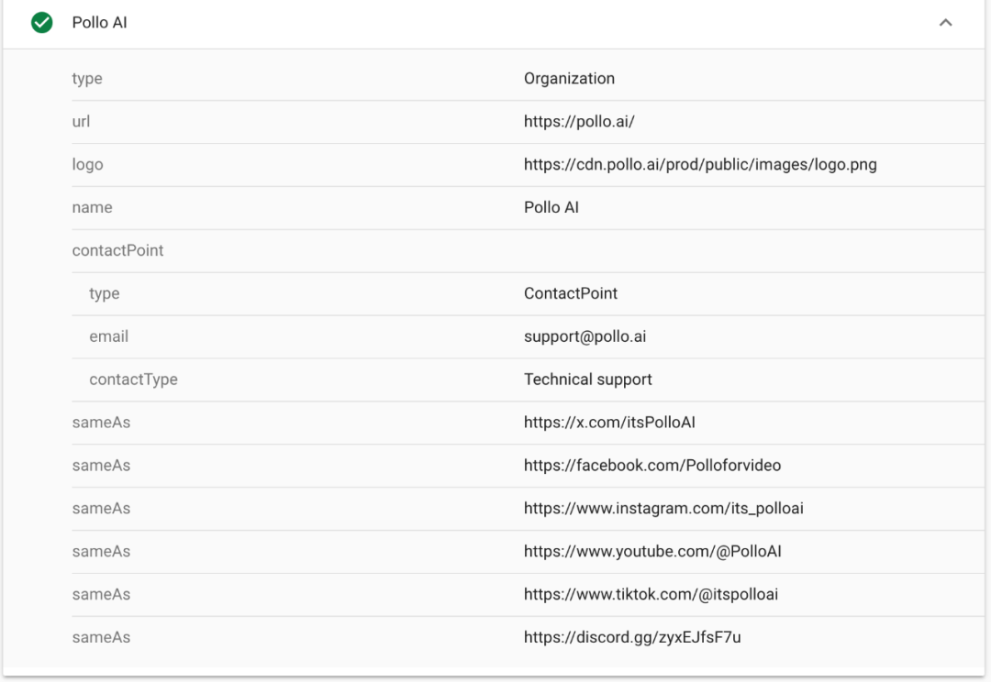Click the email property label
Image resolution: width=991 pixels, height=682 pixels.
click(108, 336)
